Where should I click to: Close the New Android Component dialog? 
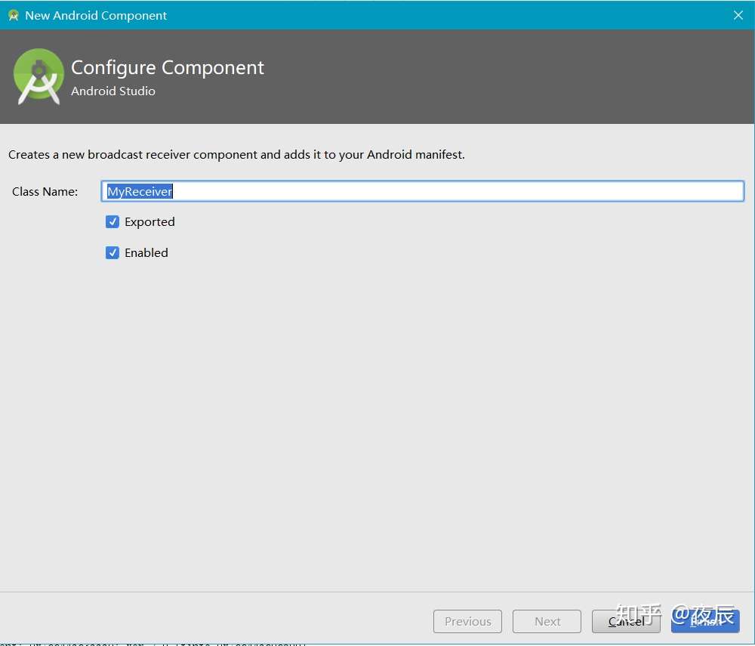[x=738, y=15]
